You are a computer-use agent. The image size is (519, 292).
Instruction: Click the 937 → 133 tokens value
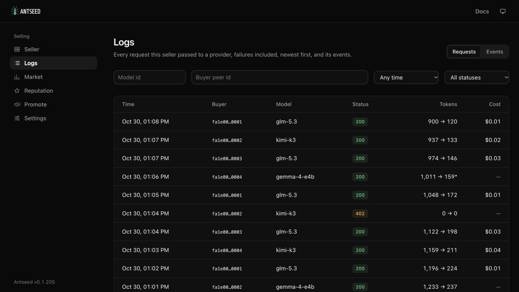click(443, 140)
